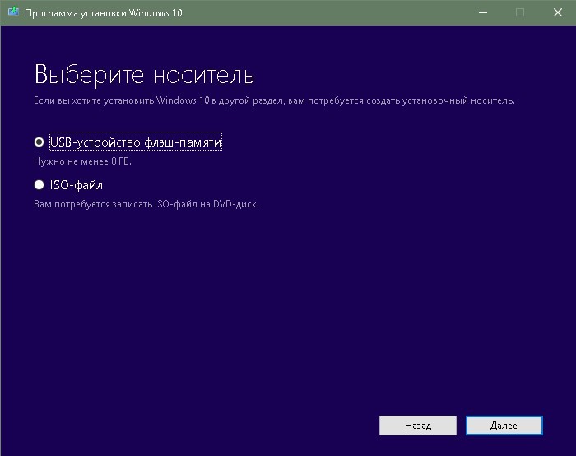576x456 pixels.
Task: Close the Windows 10 setup window
Action: tap(557, 13)
